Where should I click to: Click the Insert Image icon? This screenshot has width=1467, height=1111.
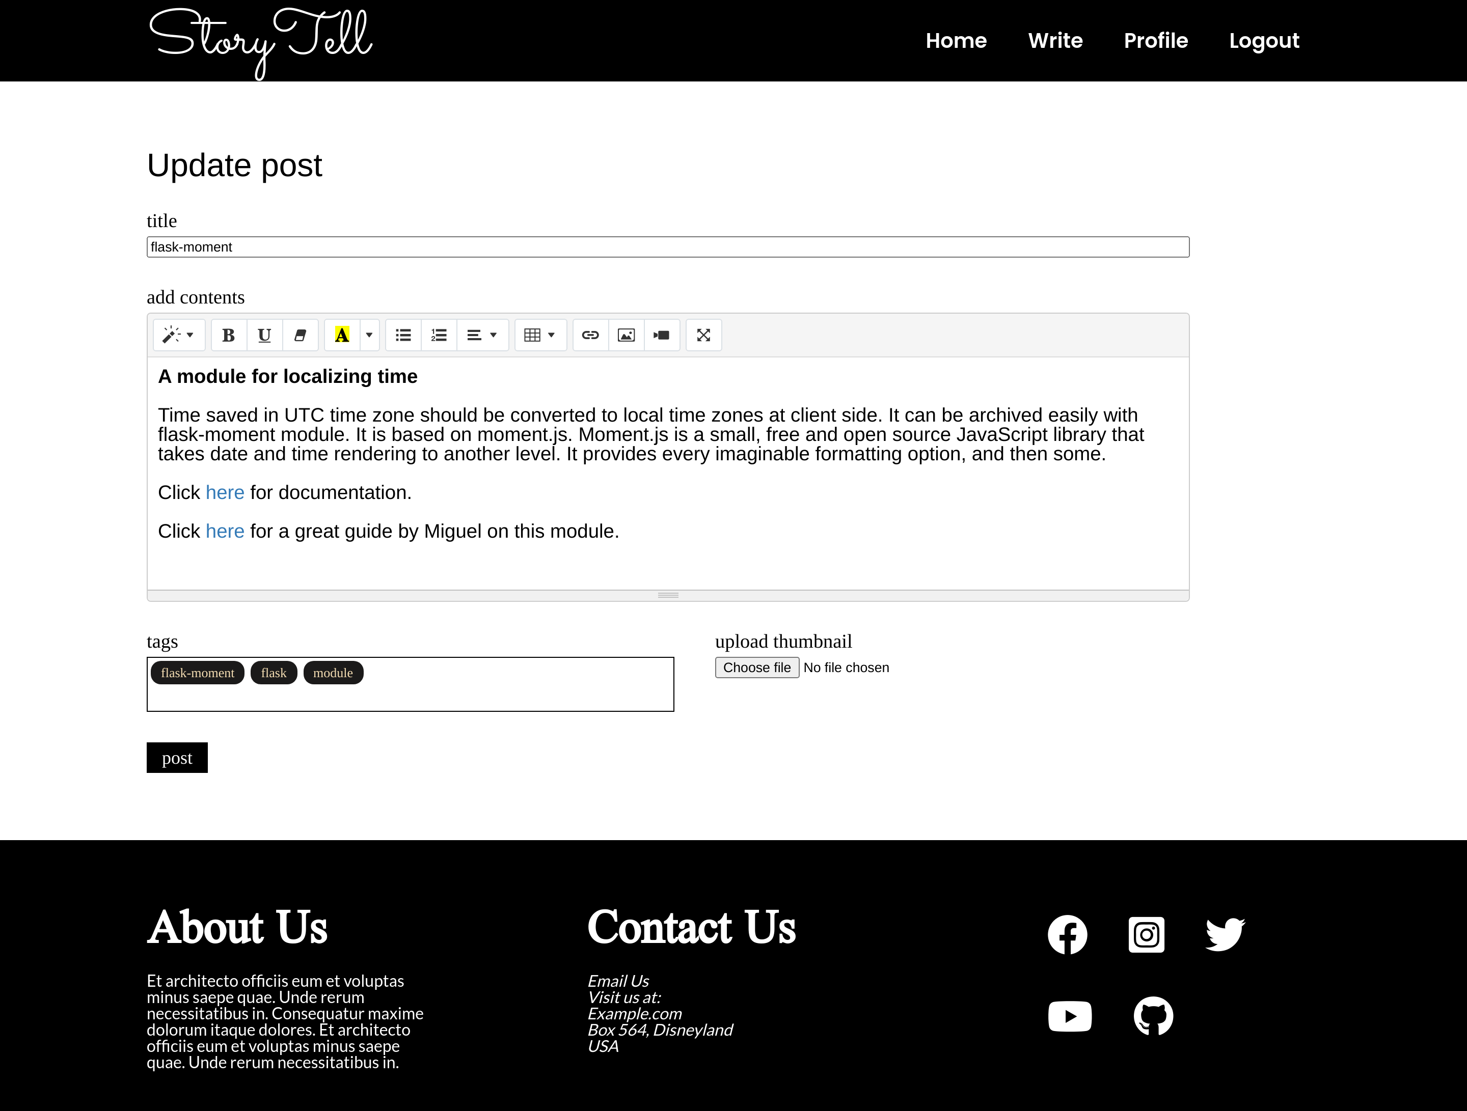click(627, 335)
